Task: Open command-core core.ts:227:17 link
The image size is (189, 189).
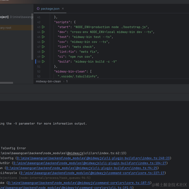Action: click(x=92, y=173)
